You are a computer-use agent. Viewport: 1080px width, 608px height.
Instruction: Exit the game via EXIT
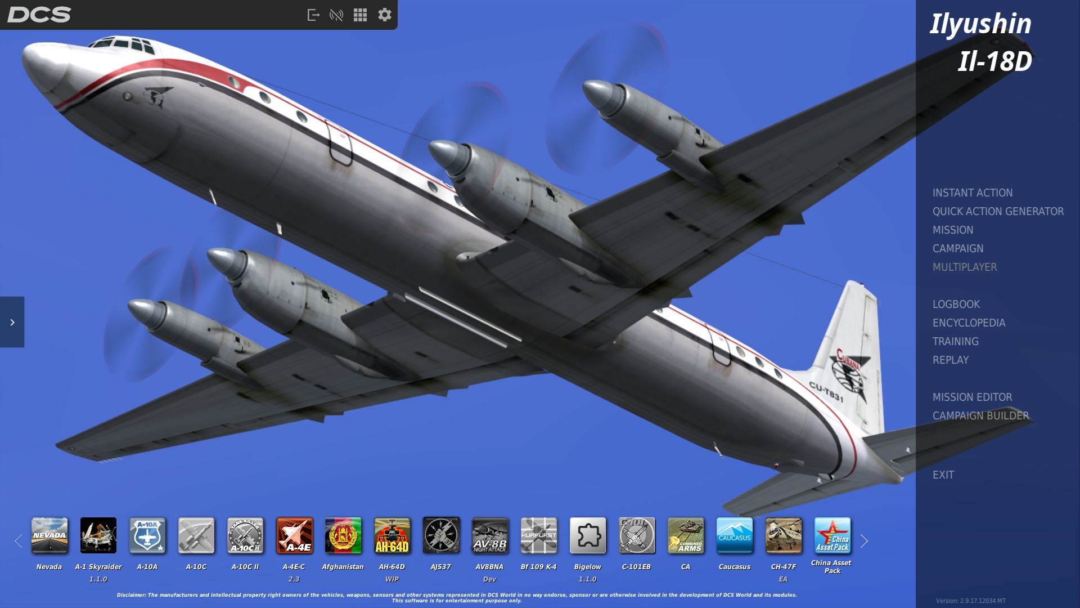[x=943, y=475]
